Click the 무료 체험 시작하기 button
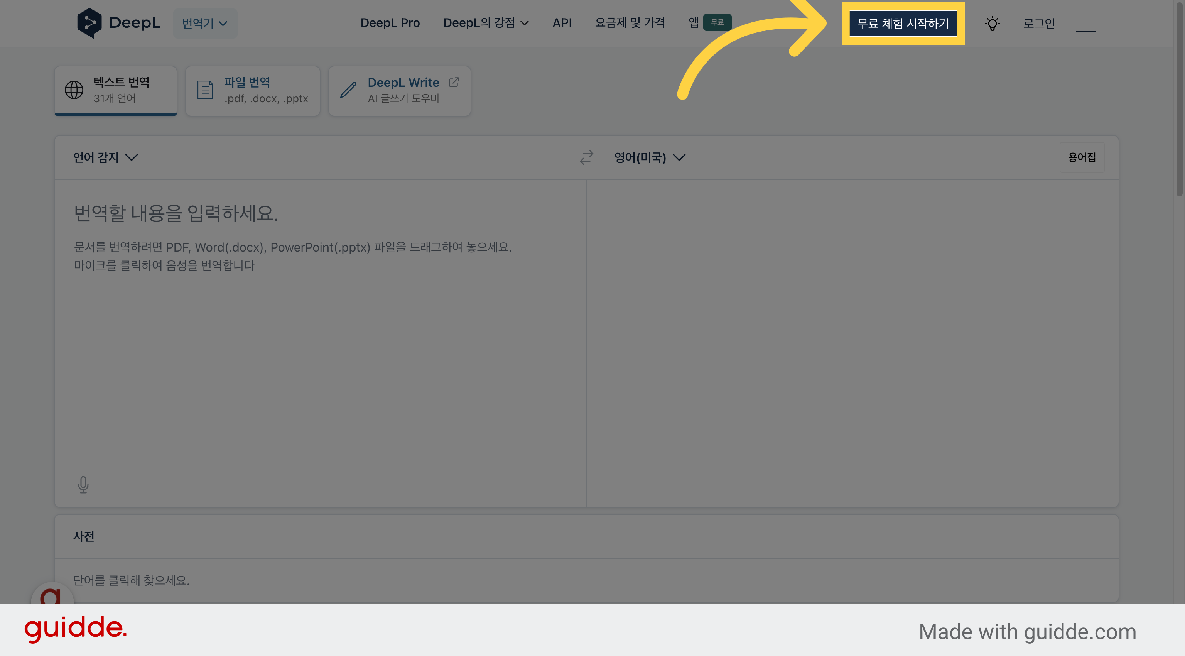The height and width of the screenshot is (656, 1185). [903, 24]
